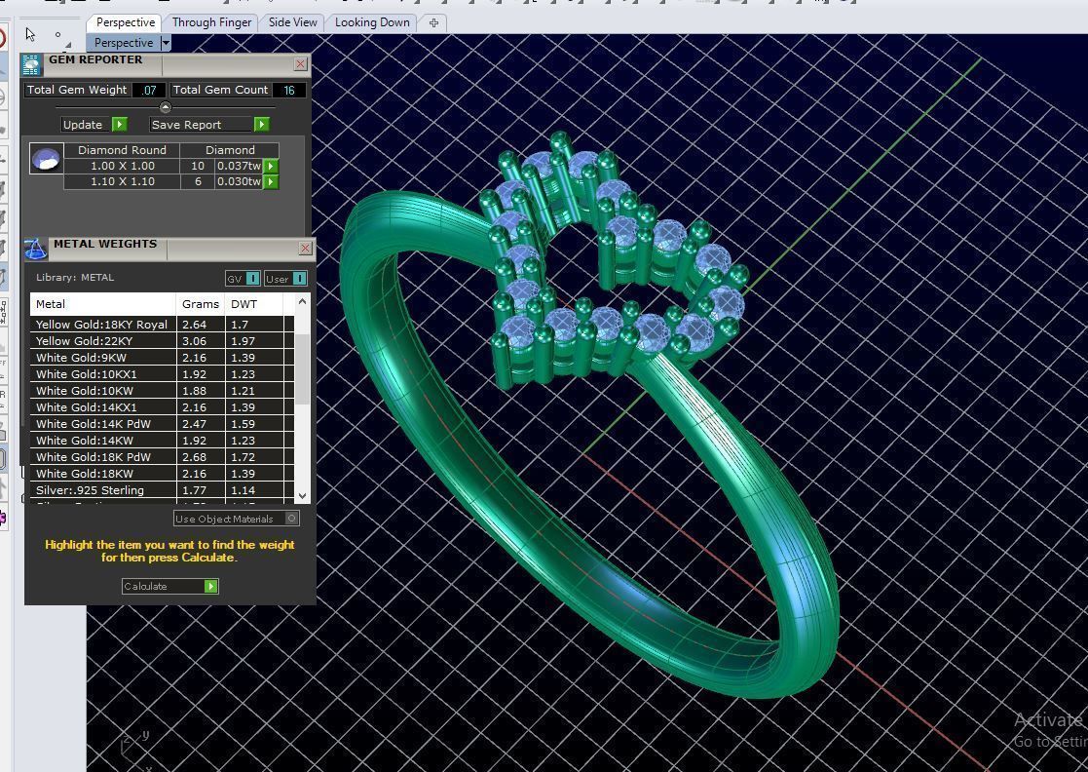Click Grams value 1.88

tap(194, 392)
